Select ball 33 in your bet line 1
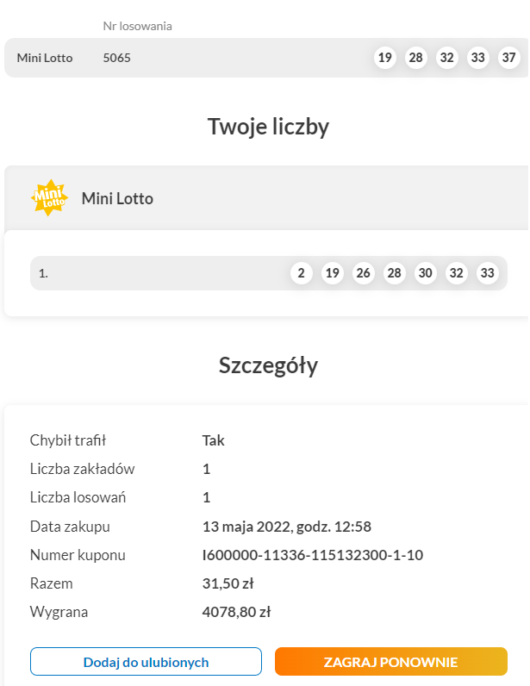530x686 pixels. click(488, 273)
